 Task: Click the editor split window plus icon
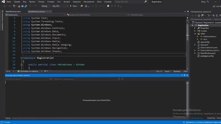[187, 18]
